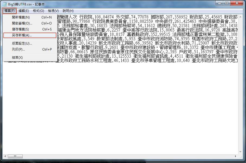
Task: Open the 編輯(E) menu
Action: pyautogui.click(x=24, y=11)
